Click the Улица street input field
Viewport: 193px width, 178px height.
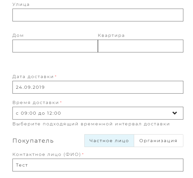coord(98,15)
